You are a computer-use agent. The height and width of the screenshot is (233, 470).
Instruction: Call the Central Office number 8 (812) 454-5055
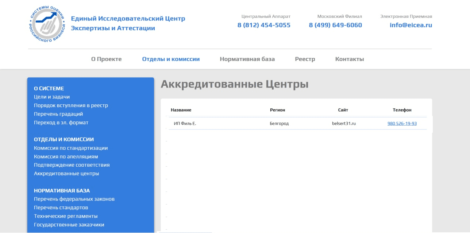(264, 25)
